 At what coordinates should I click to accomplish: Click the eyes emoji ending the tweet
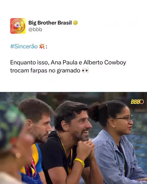[x=85, y=71]
